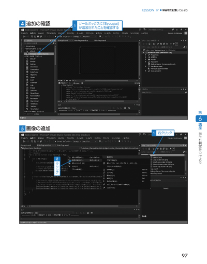Pick the CheckBox control from the Toolbox
Image resolution: width=207 pixels, height=264 pixels.
coord(34,67)
